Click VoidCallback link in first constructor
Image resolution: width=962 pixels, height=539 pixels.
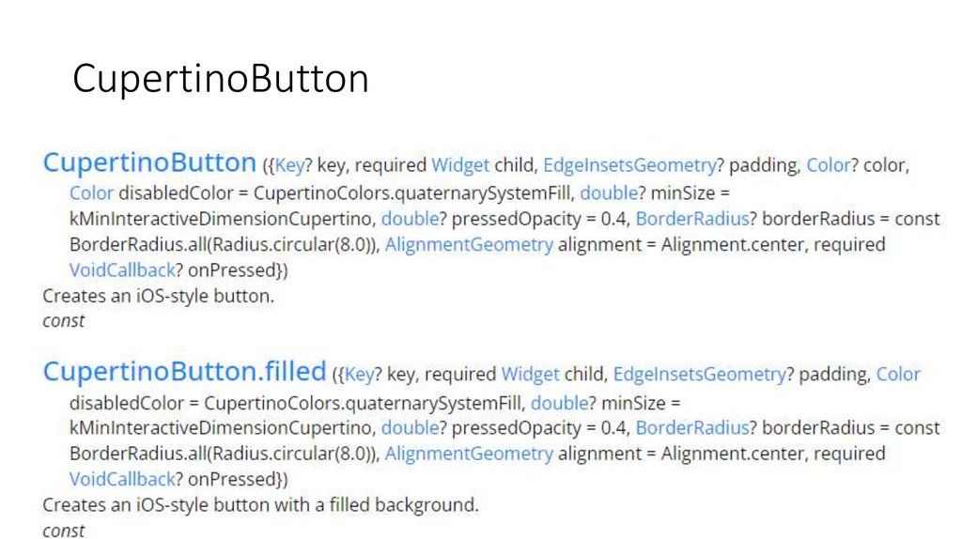coord(122,270)
